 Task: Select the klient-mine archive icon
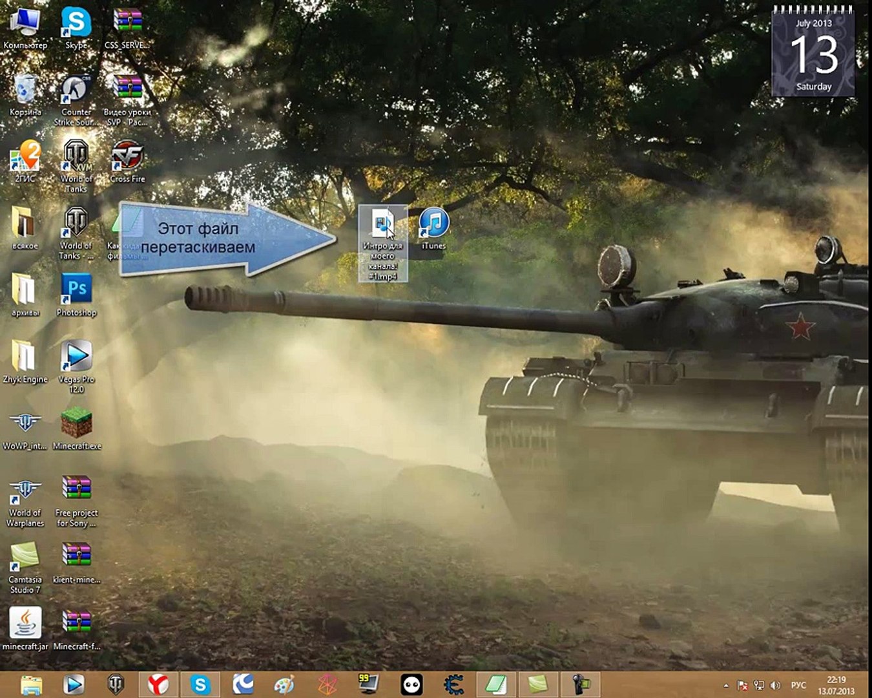76,563
